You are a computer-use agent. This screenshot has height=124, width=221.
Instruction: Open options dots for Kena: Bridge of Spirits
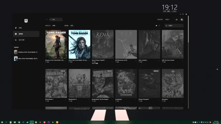pyautogui.click(x=112, y=62)
